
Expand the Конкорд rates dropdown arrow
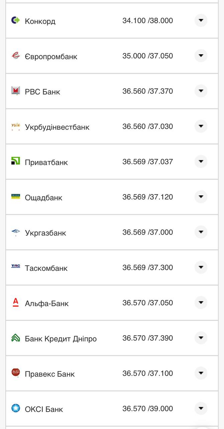[x=201, y=20]
